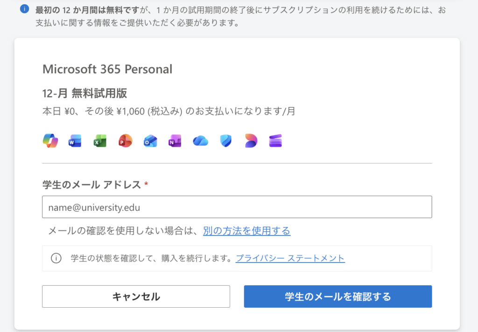This screenshot has width=478, height=332.
Task: Click the 12-月 無料試用版 plan title
Action: click(x=84, y=93)
